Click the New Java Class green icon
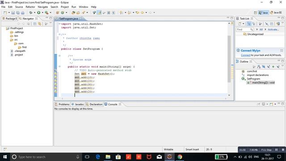The height and width of the screenshot is (161, 286). (x=63, y=13)
